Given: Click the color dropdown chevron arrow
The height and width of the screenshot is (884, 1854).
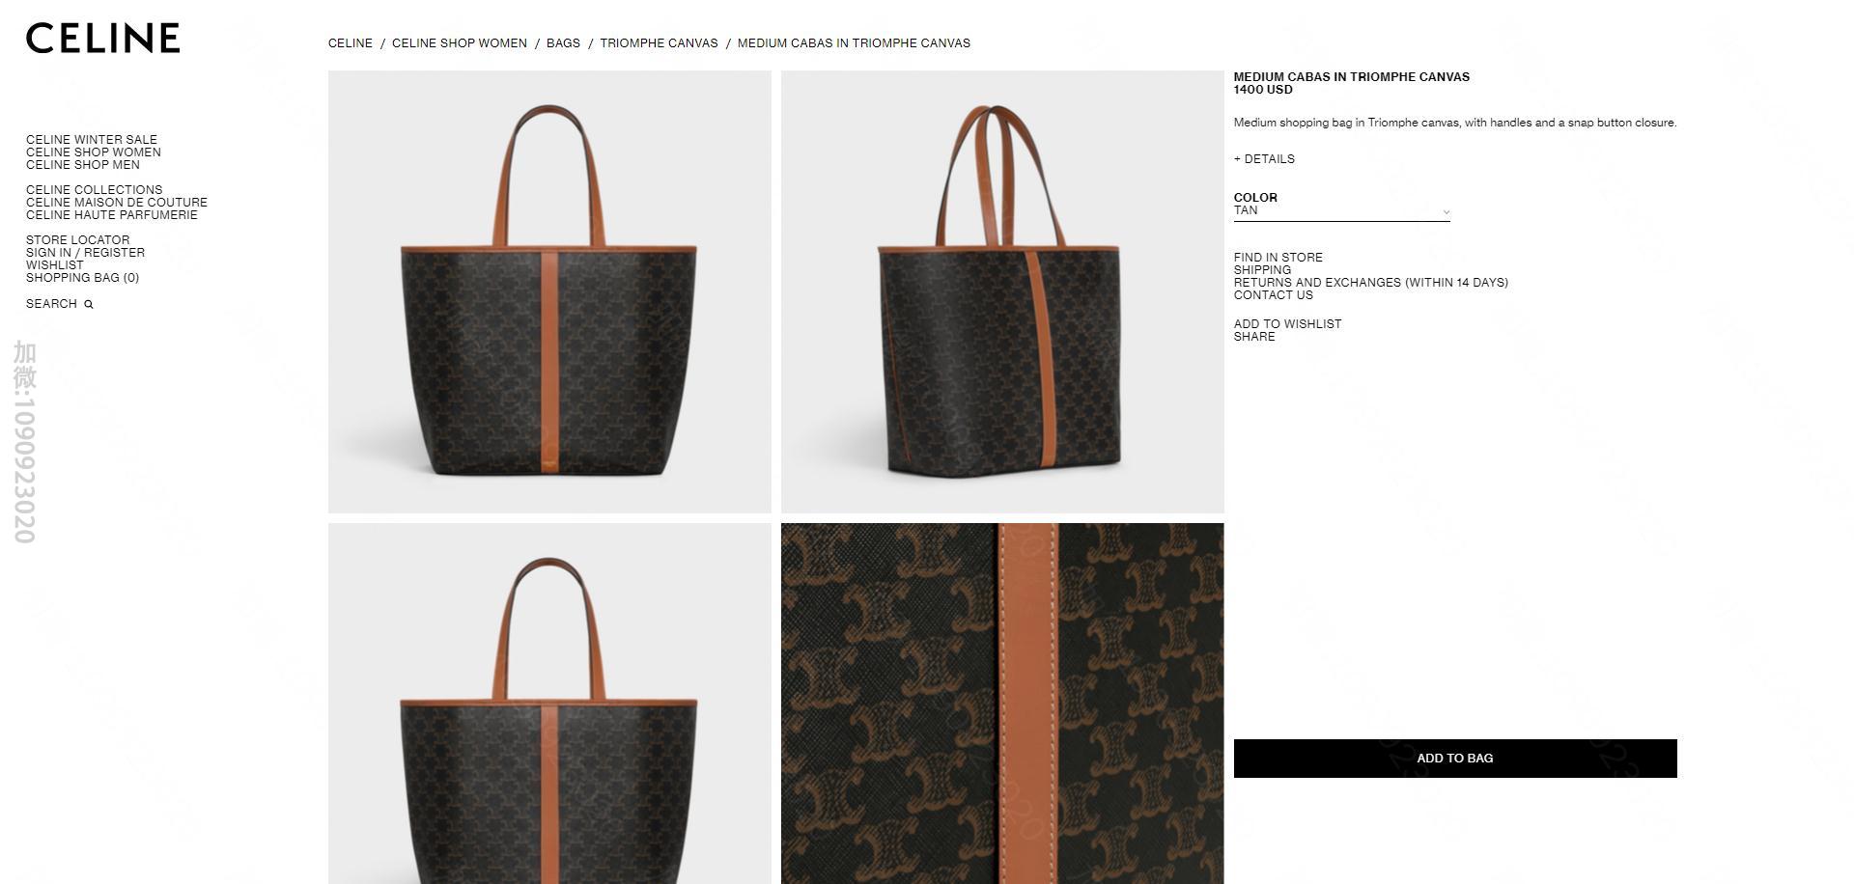Looking at the screenshot, I should pyautogui.click(x=1446, y=212).
